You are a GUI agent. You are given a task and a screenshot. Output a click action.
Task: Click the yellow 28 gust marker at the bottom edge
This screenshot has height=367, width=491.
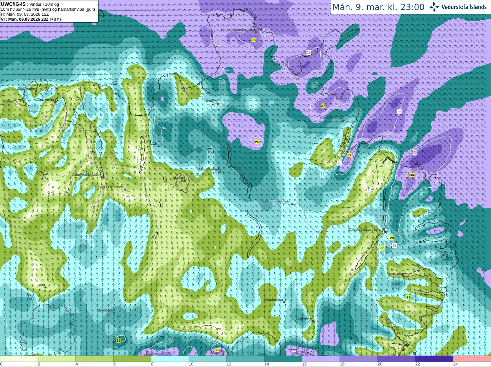tap(217, 350)
